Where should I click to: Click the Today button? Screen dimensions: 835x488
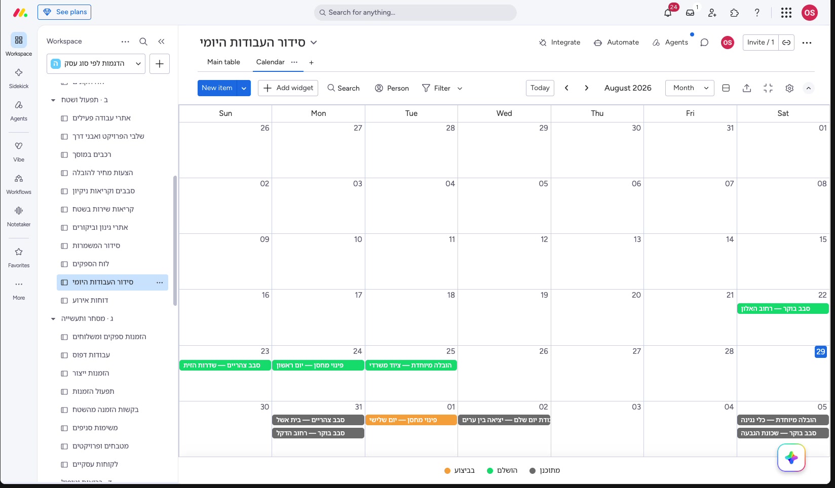click(x=540, y=88)
